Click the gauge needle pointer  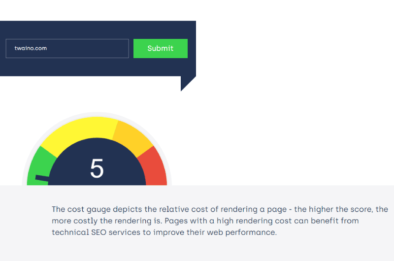coord(42,179)
